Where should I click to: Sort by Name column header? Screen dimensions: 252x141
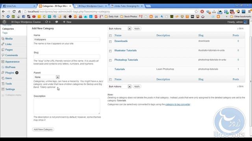click(x=118, y=35)
